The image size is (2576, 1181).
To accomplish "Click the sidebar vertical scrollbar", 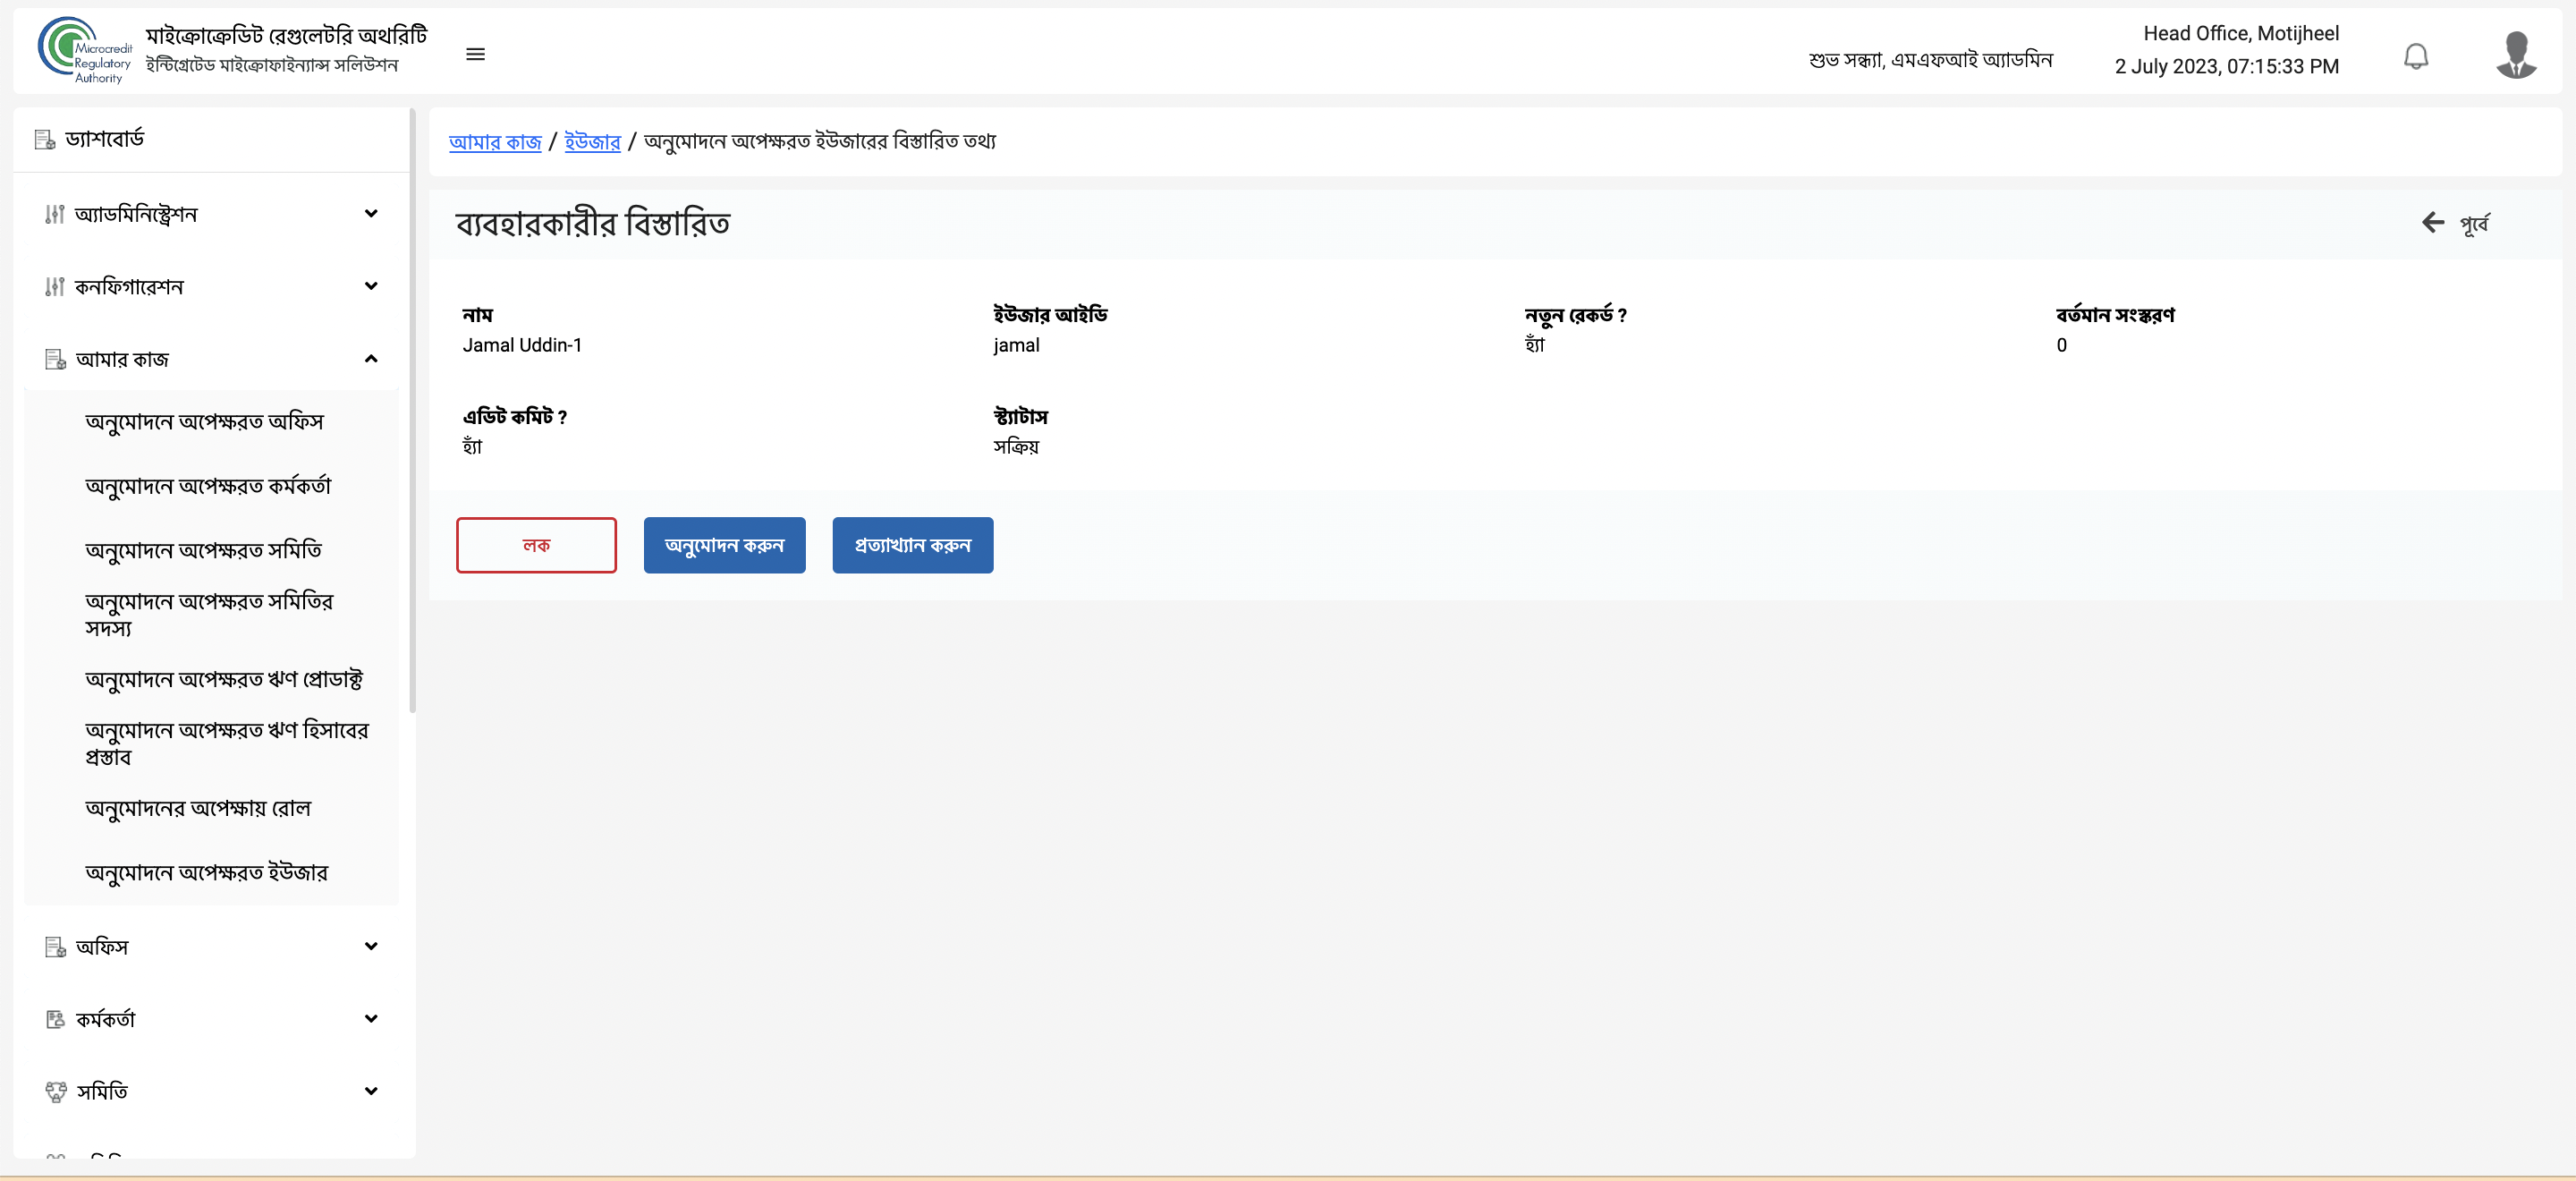I will (x=412, y=410).
